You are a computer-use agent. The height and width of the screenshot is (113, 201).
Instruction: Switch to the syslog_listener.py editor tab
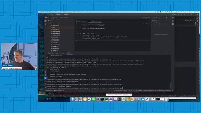click(81, 21)
